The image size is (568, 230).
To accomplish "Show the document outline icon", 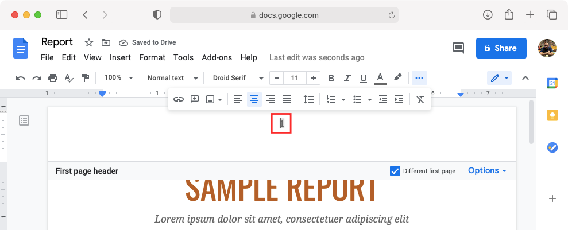I will click(24, 120).
